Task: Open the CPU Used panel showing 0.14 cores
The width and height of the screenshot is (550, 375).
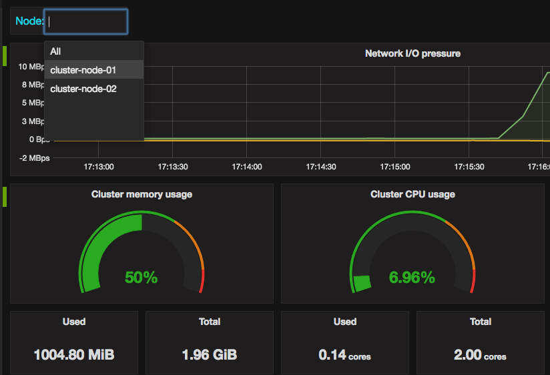Action: coord(345,342)
